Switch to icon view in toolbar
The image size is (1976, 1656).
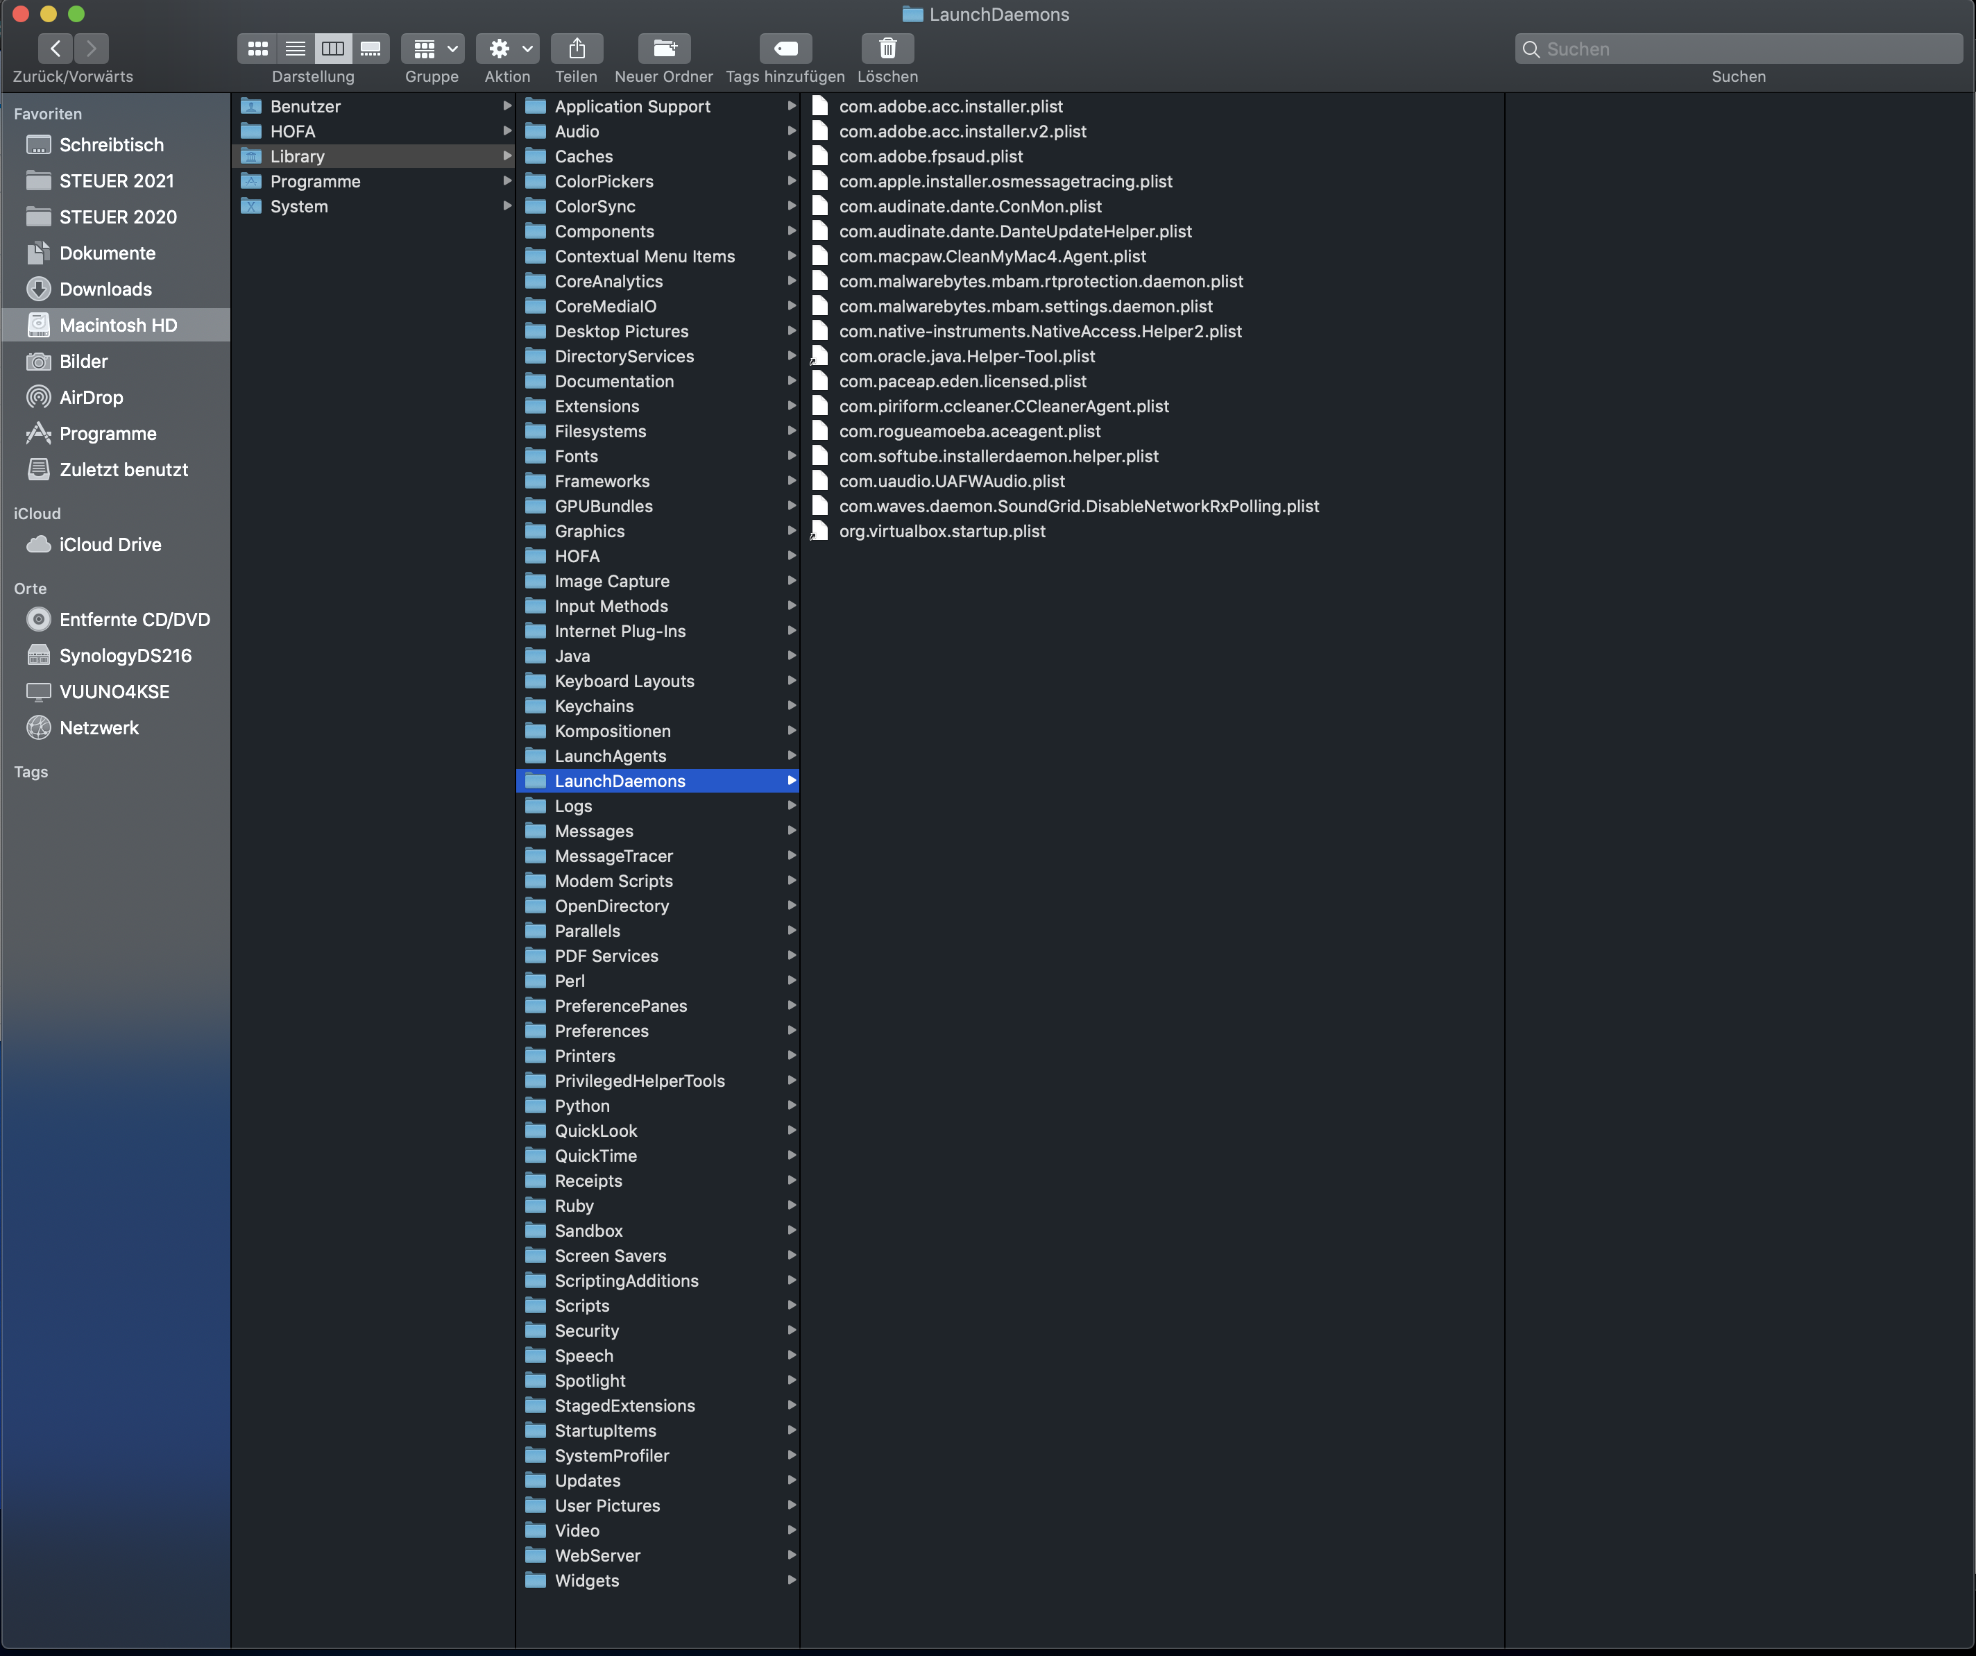click(x=258, y=48)
